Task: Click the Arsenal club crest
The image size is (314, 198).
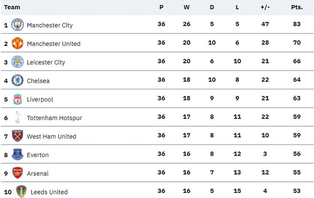Action: coord(17,173)
